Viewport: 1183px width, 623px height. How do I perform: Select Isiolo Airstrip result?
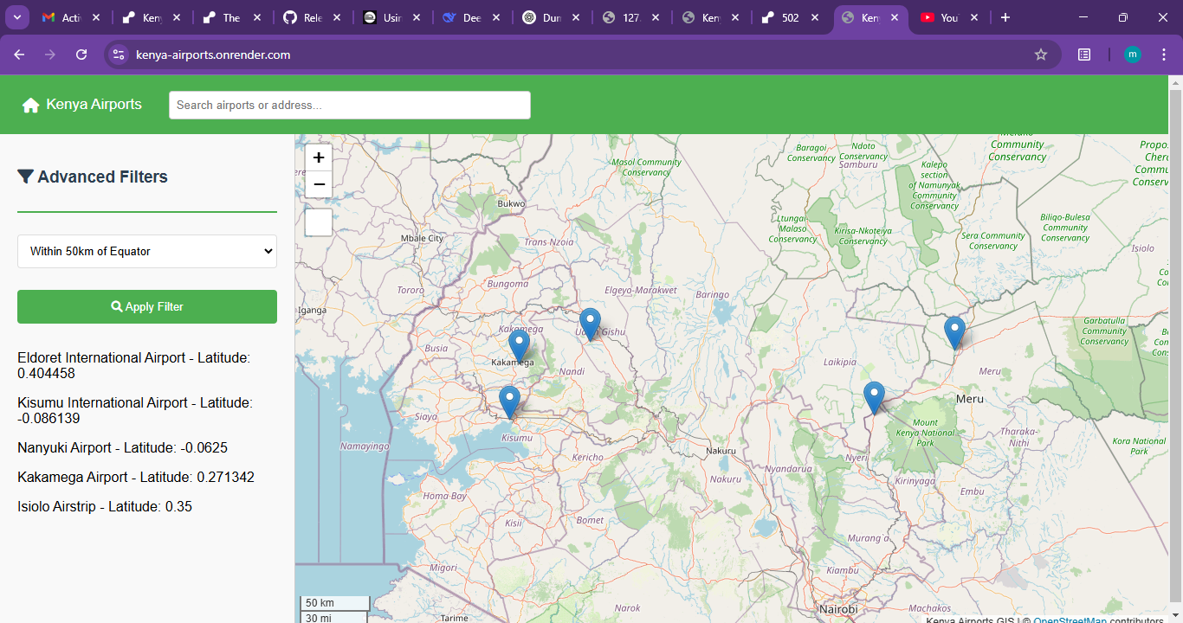pyautogui.click(x=105, y=506)
